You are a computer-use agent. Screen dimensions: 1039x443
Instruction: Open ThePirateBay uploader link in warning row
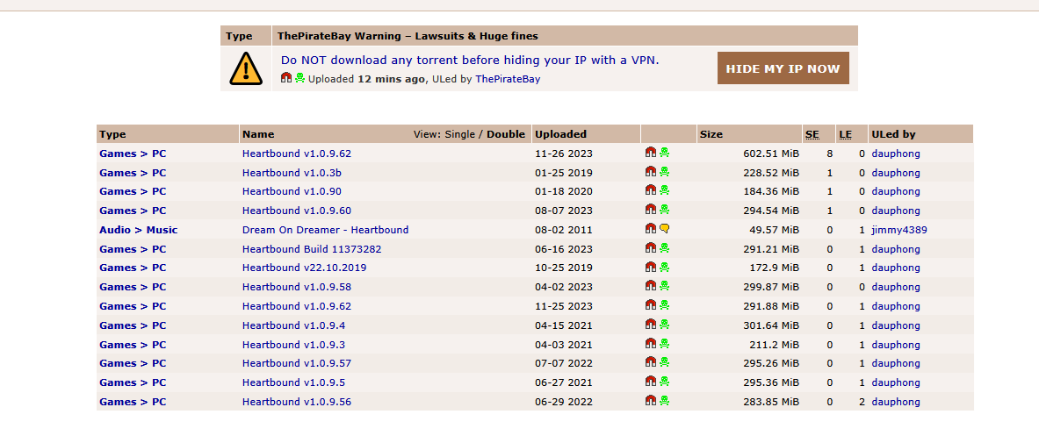(508, 79)
